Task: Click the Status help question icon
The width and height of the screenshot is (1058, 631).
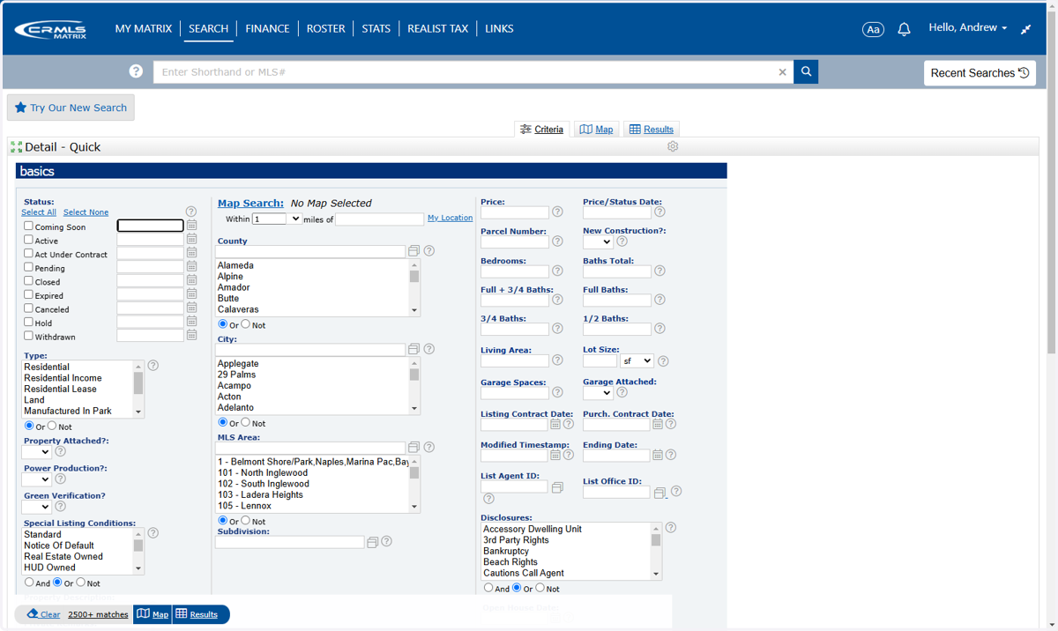Action: 191,212
